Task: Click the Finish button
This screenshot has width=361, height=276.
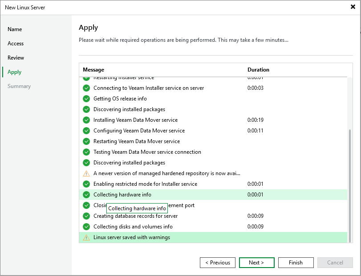Action: coord(296,263)
